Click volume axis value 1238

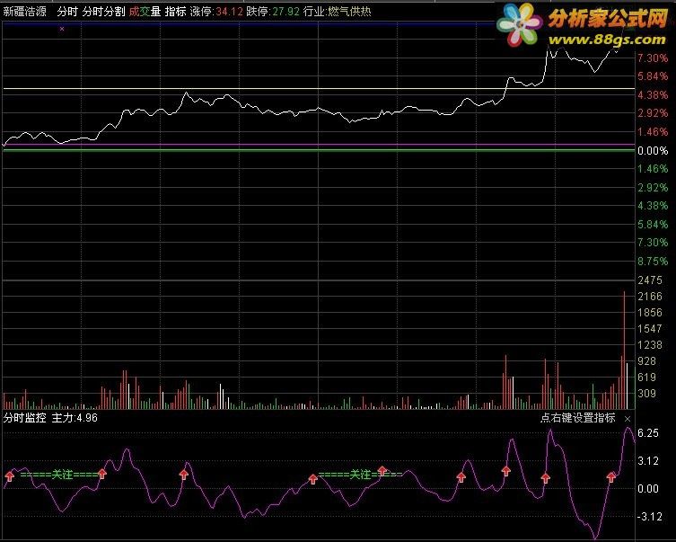tap(650, 345)
